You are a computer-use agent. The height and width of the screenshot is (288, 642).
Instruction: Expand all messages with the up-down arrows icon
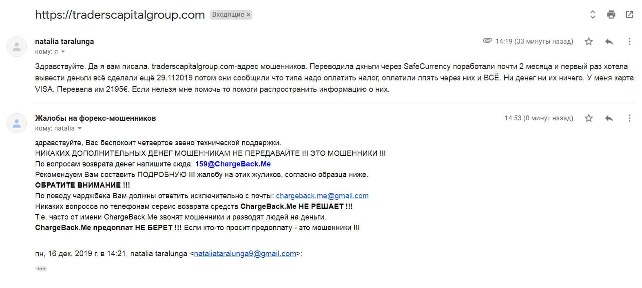pyautogui.click(x=593, y=15)
